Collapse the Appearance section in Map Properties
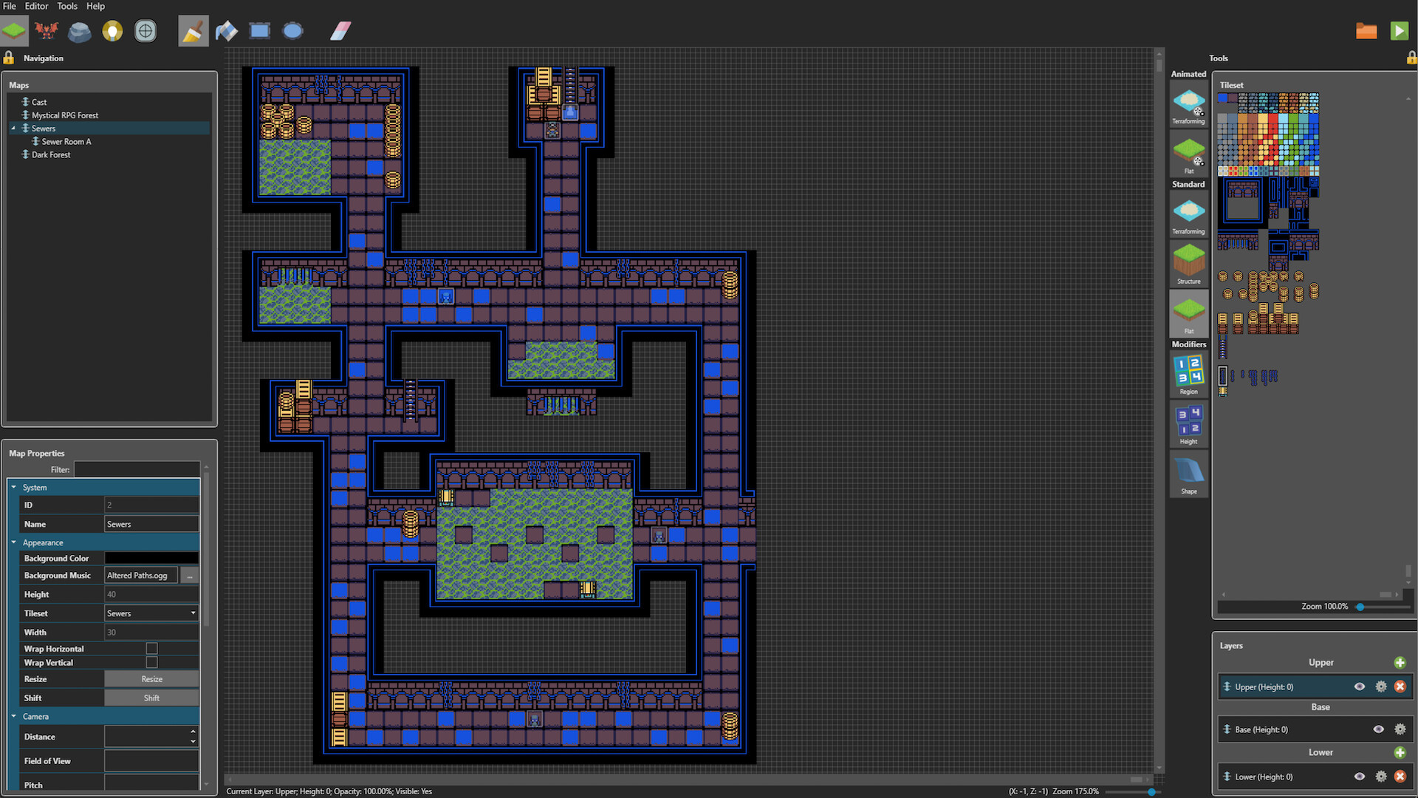Screen dimensions: 1418x798 click(x=13, y=542)
